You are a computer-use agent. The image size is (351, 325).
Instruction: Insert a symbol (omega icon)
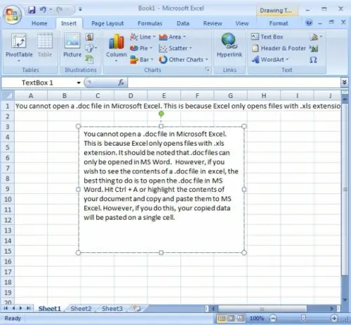[313, 60]
